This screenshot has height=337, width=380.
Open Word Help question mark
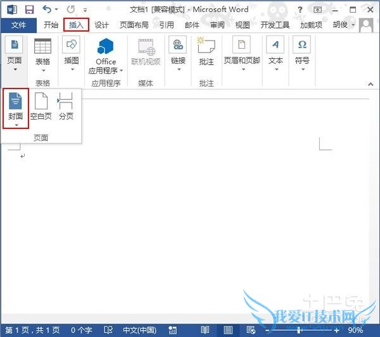(300, 10)
